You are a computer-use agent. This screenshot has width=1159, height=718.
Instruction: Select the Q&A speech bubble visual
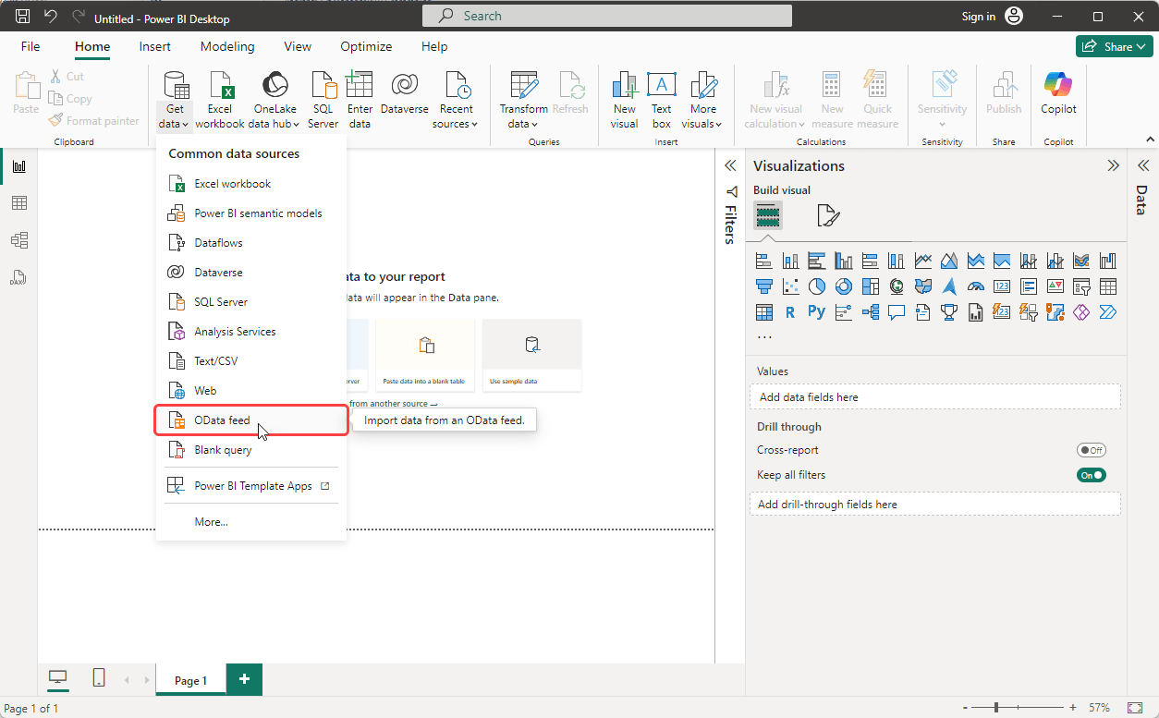pyautogui.click(x=896, y=312)
